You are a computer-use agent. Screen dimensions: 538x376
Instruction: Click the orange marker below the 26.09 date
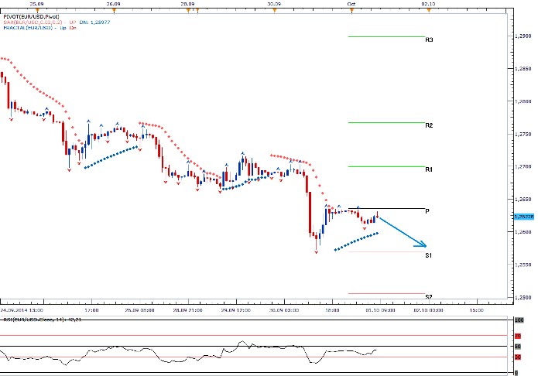pyautogui.click(x=113, y=9)
